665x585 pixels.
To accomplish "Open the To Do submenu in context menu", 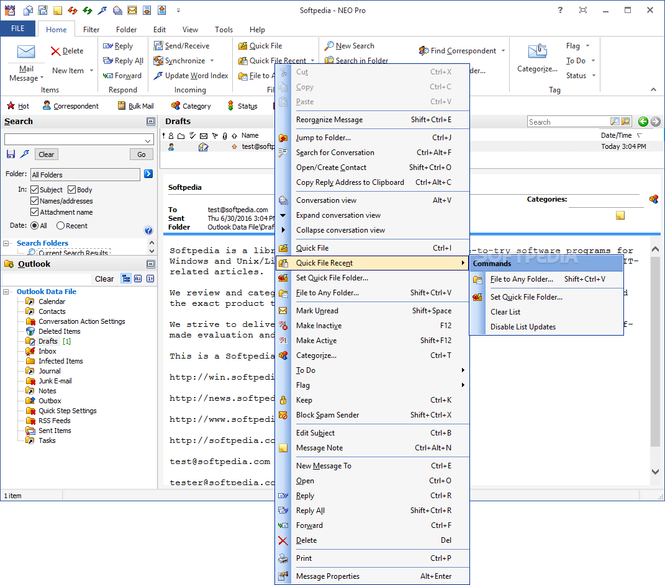I will (x=373, y=370).
